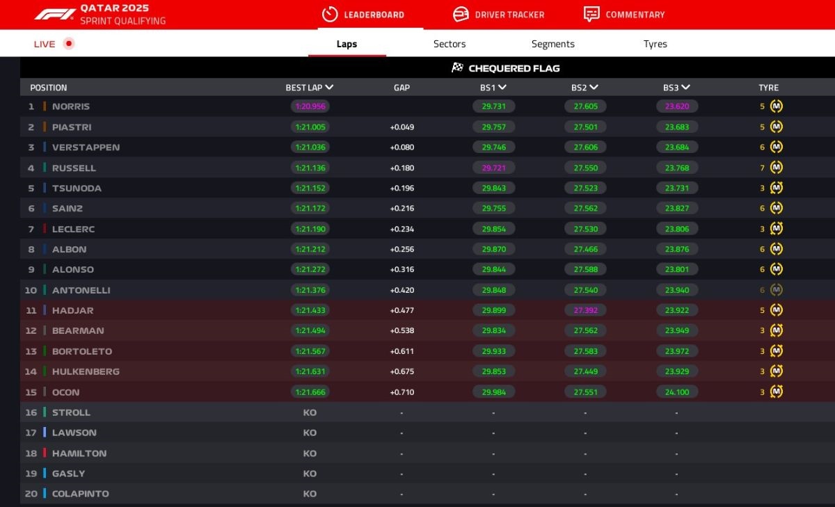Open Driver Tracker helmet icon
The width and height of the screenshot is (835, 507).
click(461, 15)
